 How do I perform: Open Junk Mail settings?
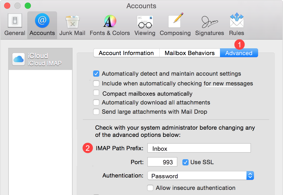coord(72,24)
